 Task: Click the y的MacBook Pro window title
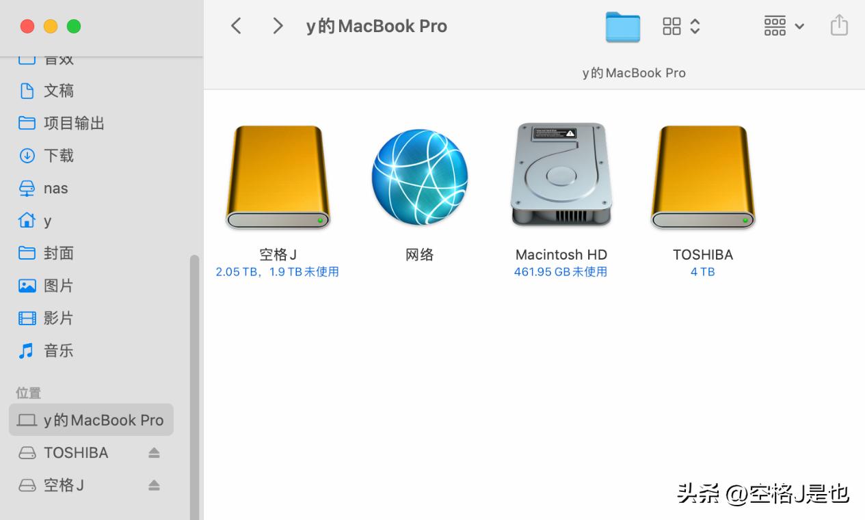point(377,27)
